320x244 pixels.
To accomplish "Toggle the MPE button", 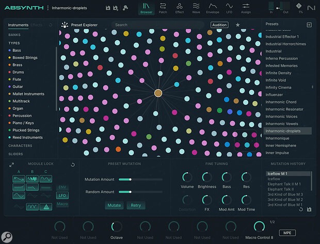I will (x=287, y=233).
